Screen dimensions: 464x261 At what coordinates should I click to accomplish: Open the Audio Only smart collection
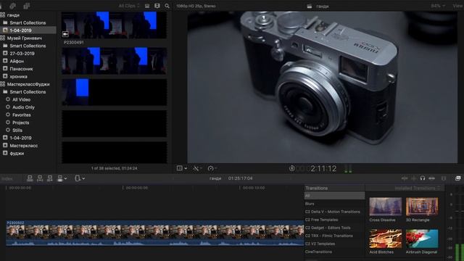(x=23, y=107)
